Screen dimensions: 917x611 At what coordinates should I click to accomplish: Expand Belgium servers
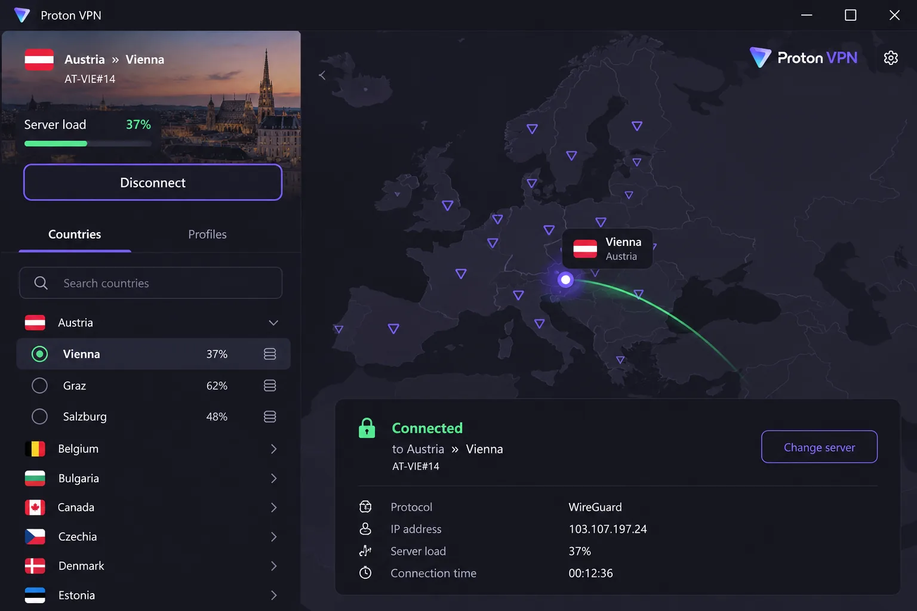coord(273,449)
